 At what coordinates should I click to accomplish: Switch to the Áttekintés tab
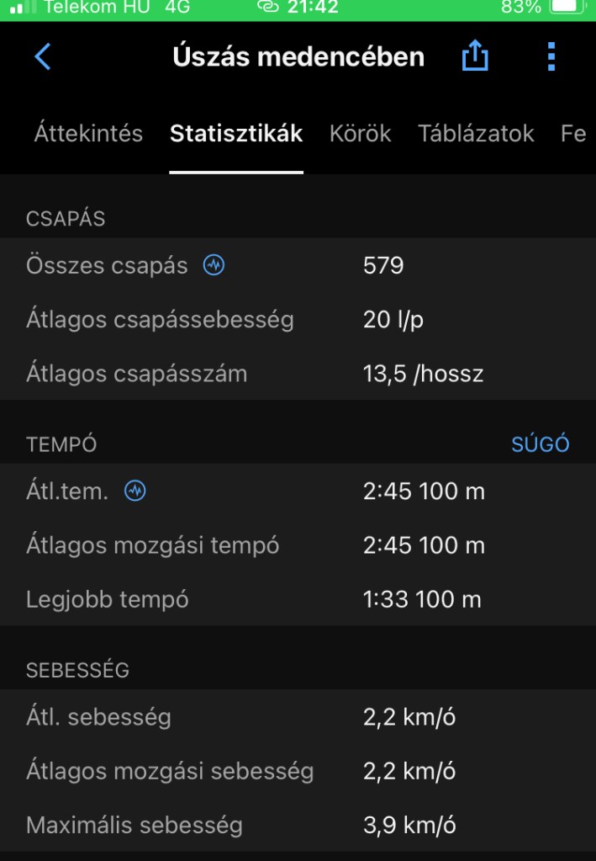click(88, 133)
